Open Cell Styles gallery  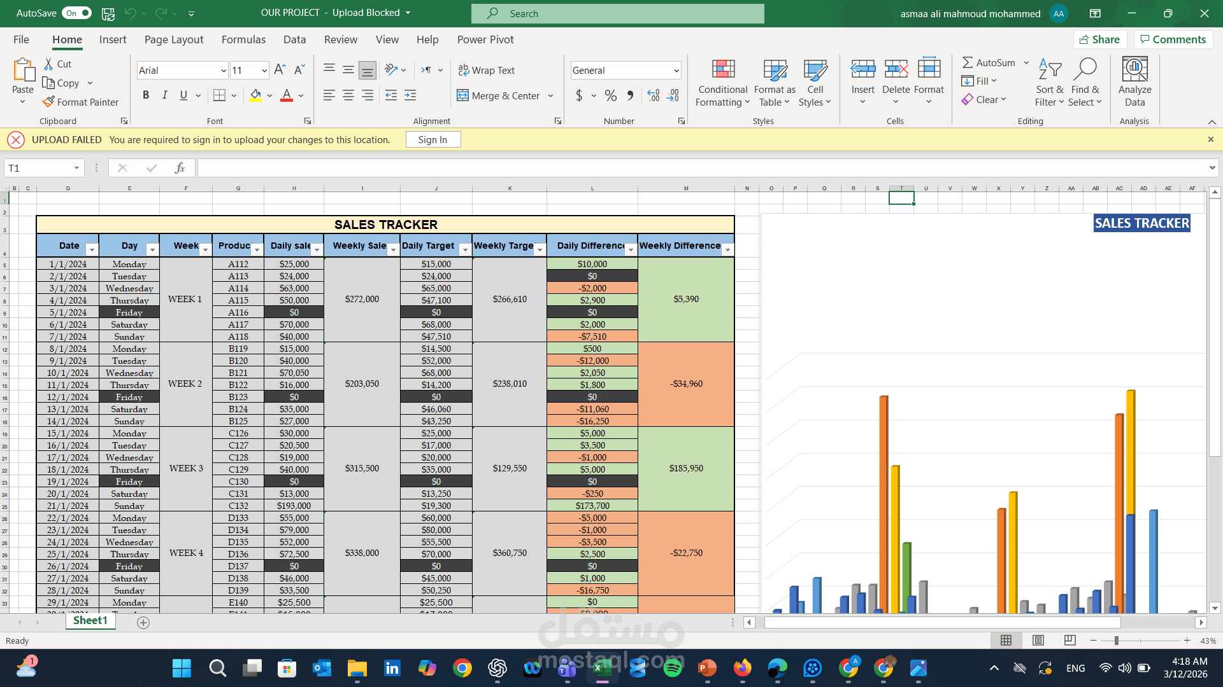tap(815, 83)
